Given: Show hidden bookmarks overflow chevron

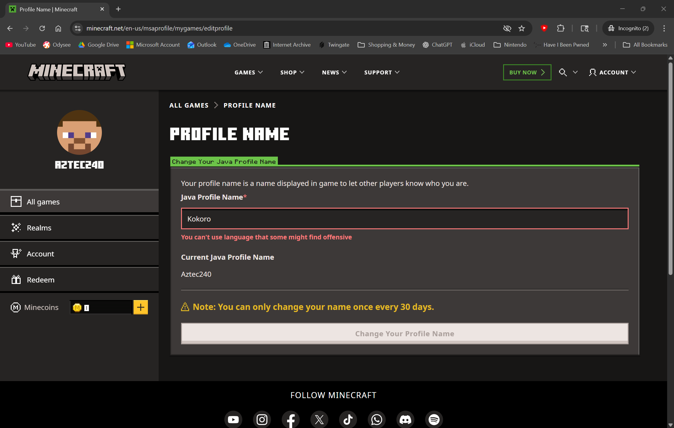Looking at the screenshot, I should pyautogui.click(x=605, y=45).
